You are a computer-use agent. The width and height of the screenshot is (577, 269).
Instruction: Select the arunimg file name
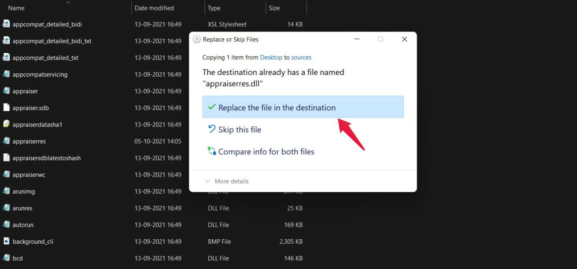point(23,191)
